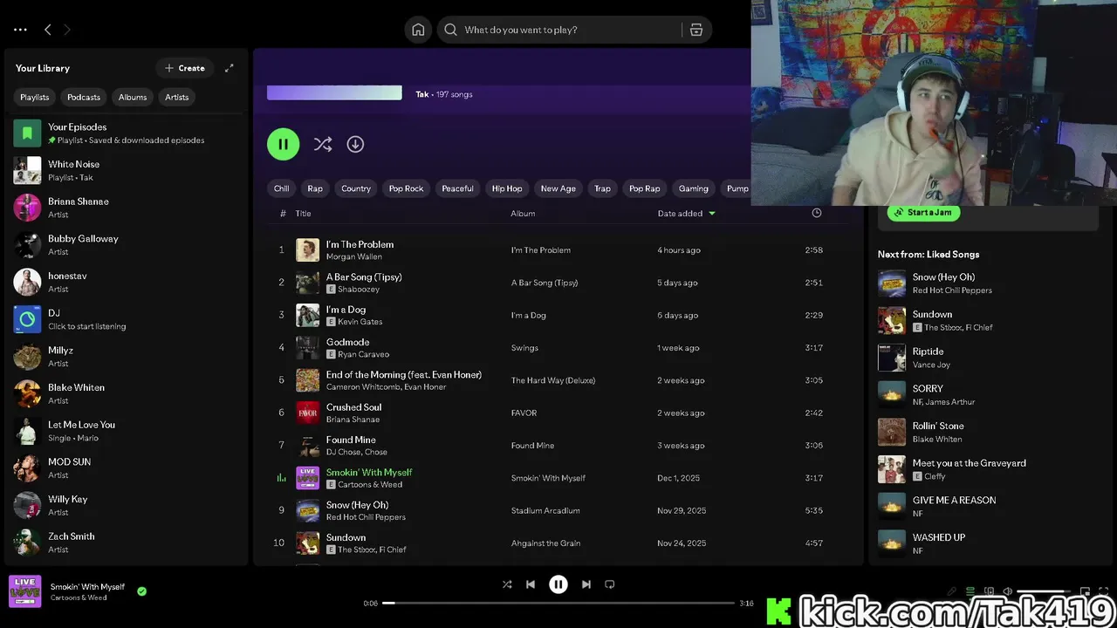Sort by the Title column header

point(303,213)
